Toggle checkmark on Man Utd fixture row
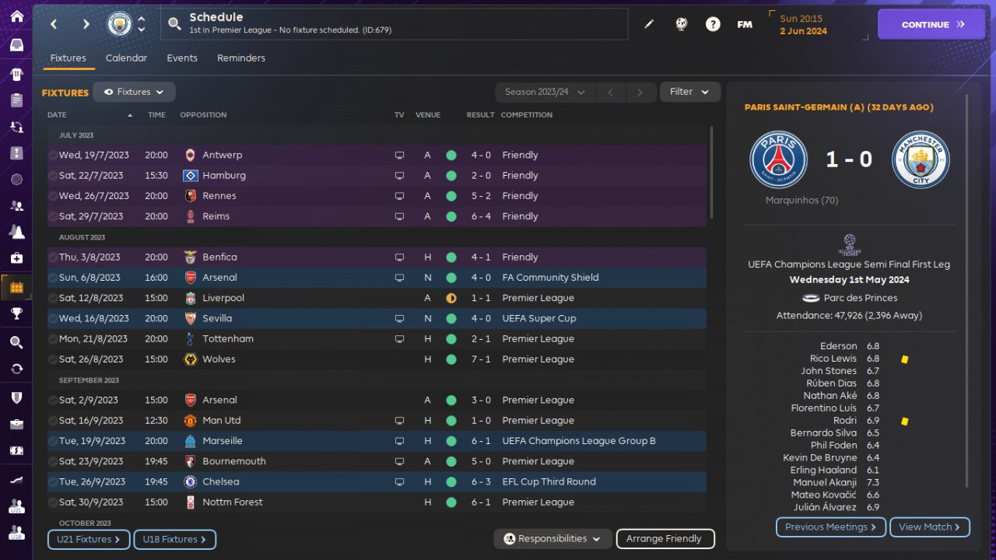 [53, 421]
